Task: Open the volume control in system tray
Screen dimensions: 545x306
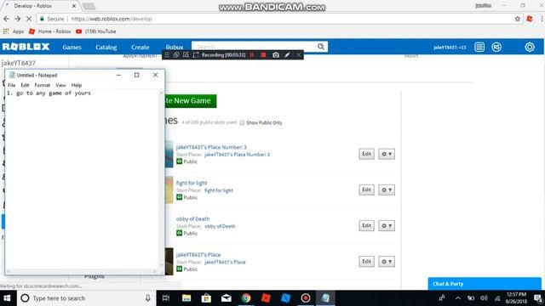Action: click(484, 298)
